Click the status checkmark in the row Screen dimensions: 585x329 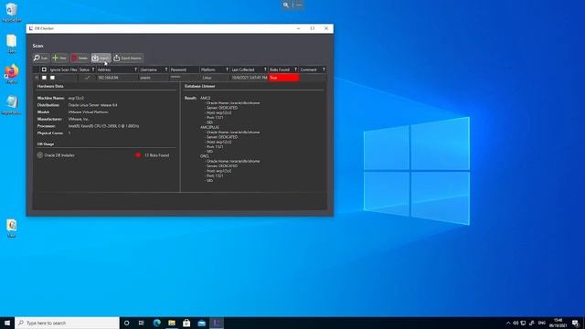pyautogui.click(x=88, y=78)
